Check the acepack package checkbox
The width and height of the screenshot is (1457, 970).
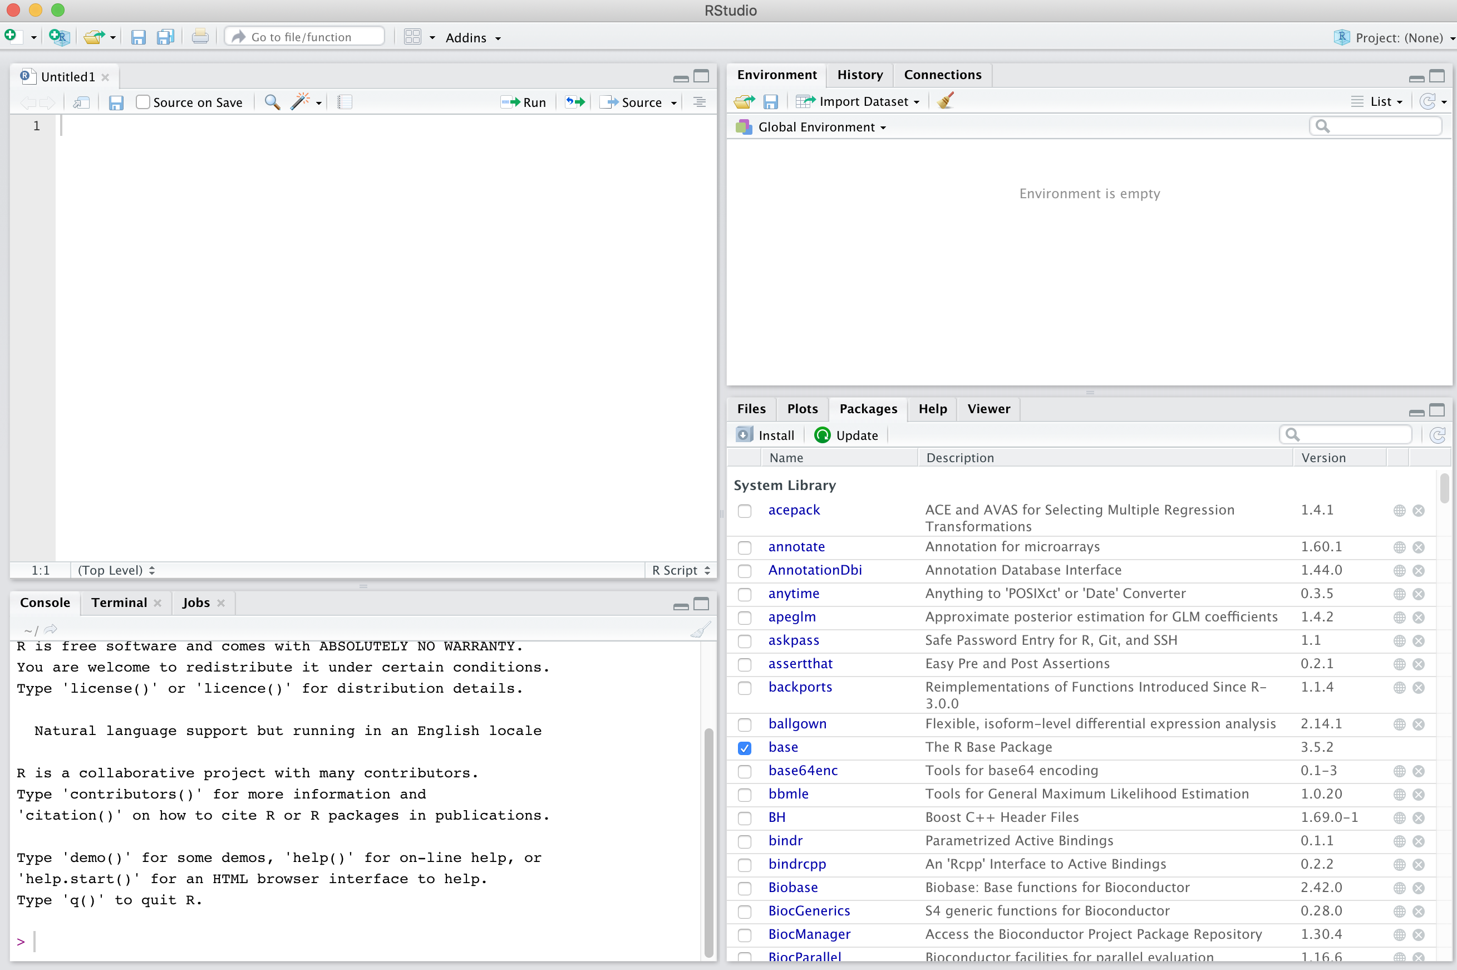click(x=744, y=511)
